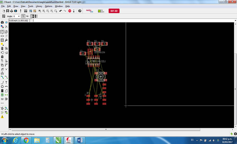Viewport: 237px width, 144px height.
Task: Open the Draw menu
Action: (16, 6)
